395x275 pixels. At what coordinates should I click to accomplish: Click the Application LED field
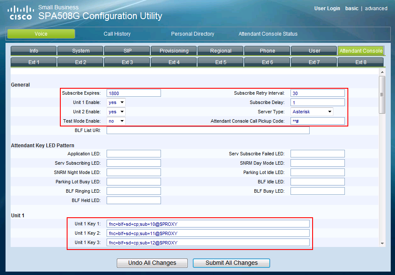point(134,154)
